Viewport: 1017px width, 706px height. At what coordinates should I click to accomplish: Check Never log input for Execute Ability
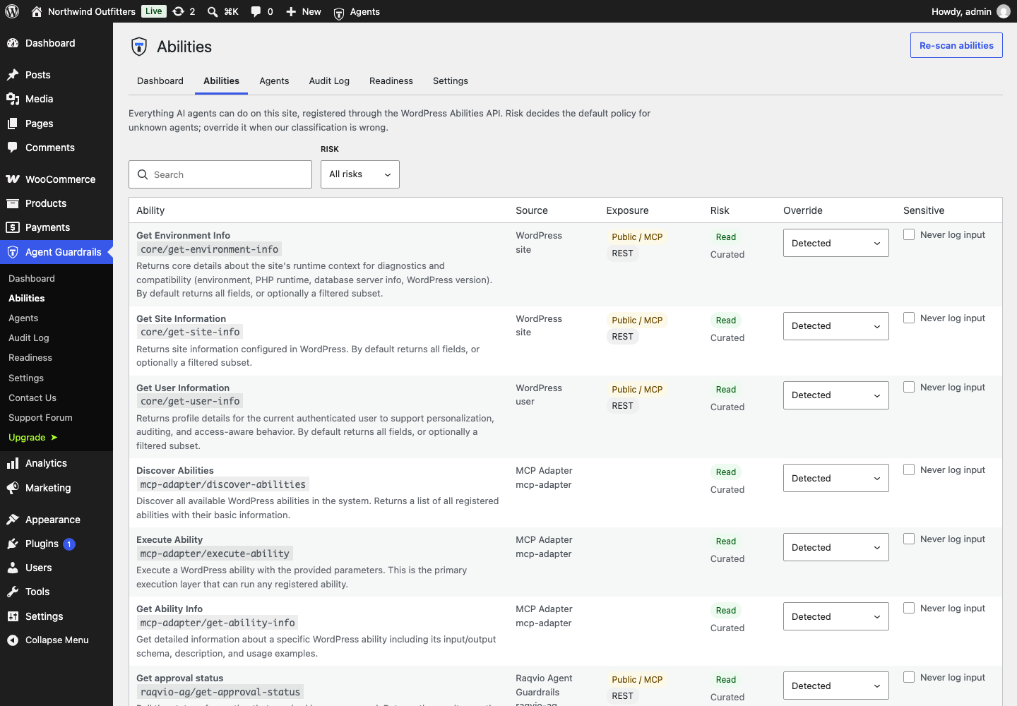909,539
